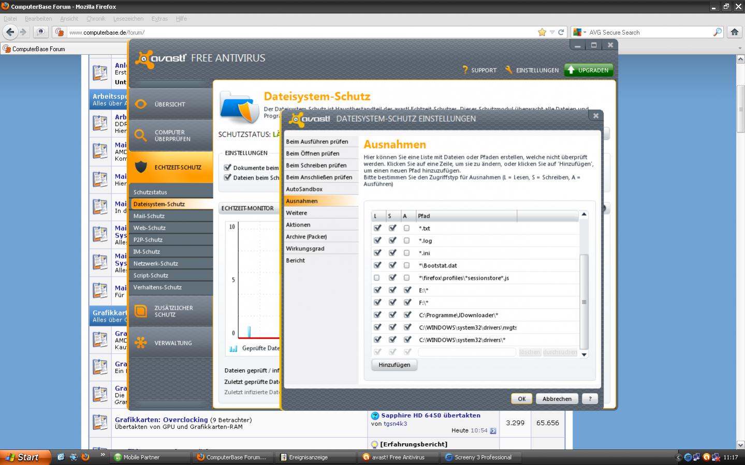Viewport: 745px width, 465px height.
Task: Go to last post arrow beside Heute 10:54
Action: (493, 431)
